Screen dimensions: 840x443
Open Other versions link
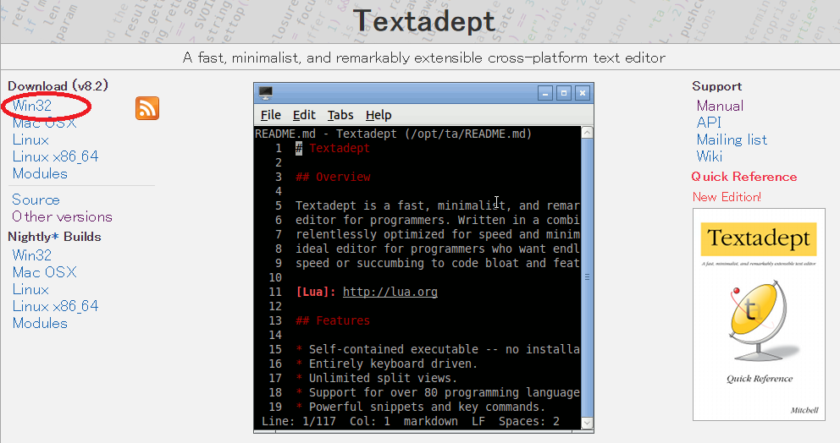(62, 216)
